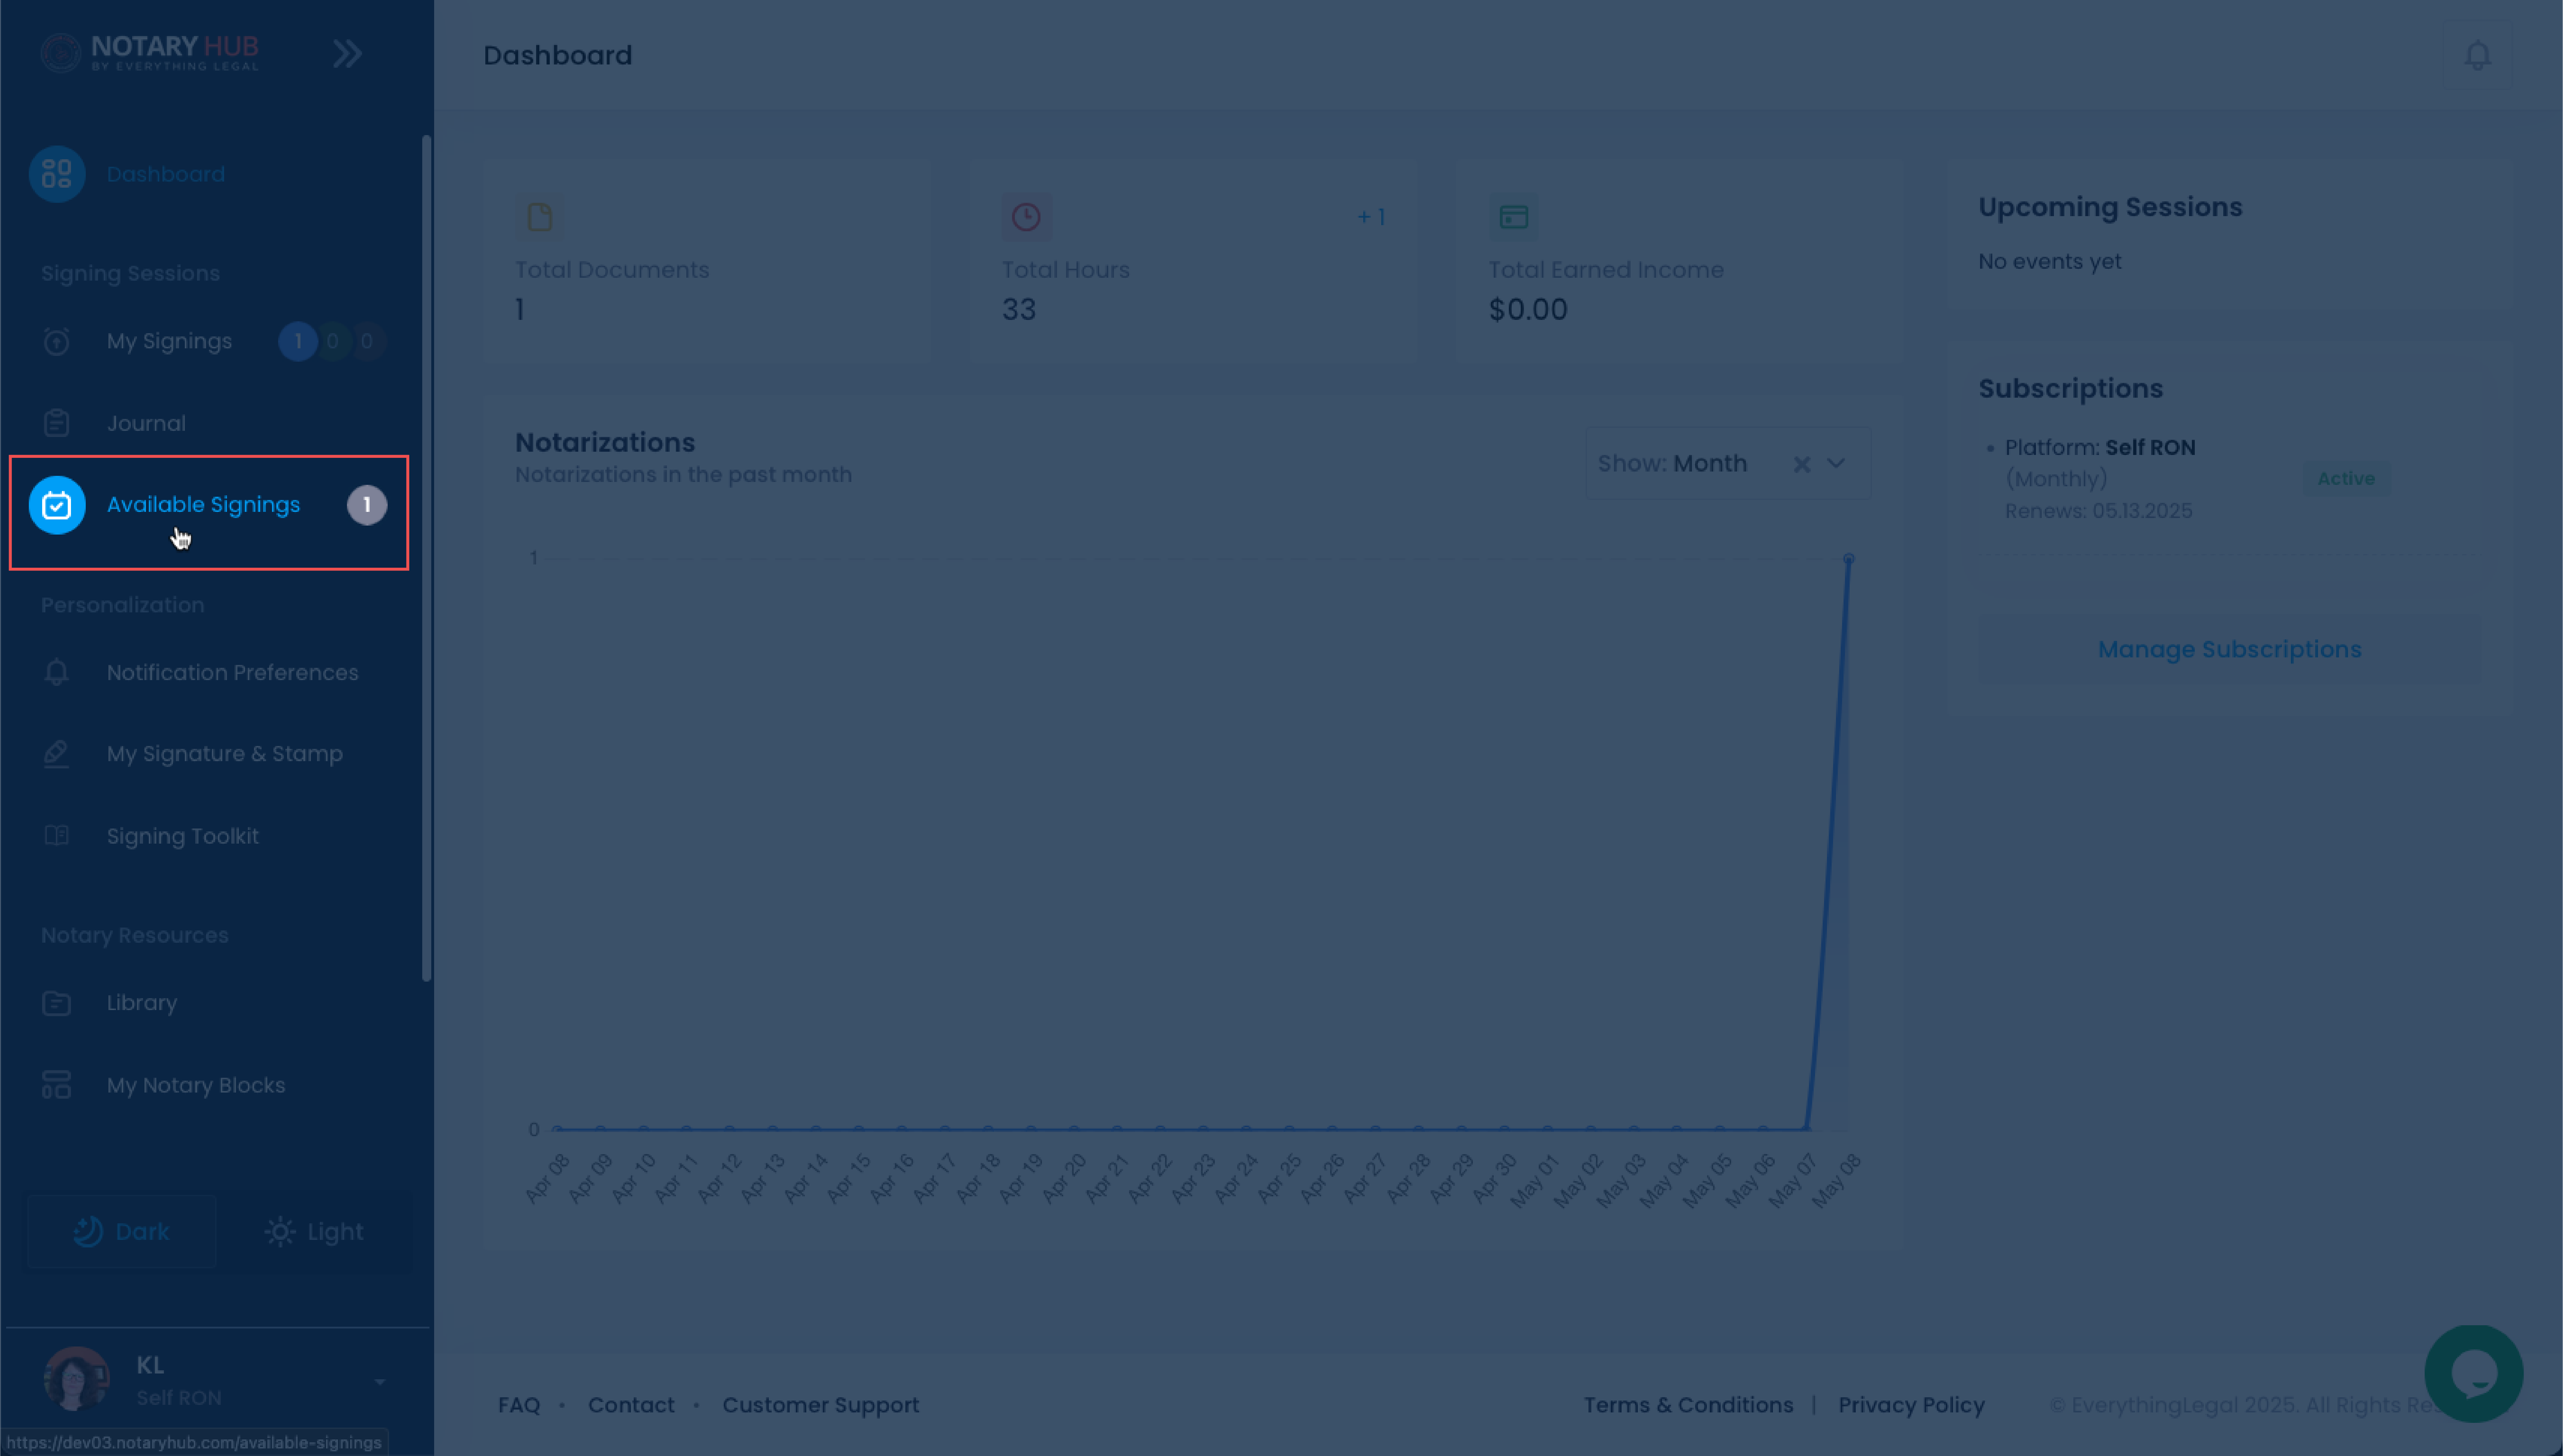This screenshot has width=2563, height=1456.
Task: Enable Dark mode
Action: click(x=121, y=1231)
